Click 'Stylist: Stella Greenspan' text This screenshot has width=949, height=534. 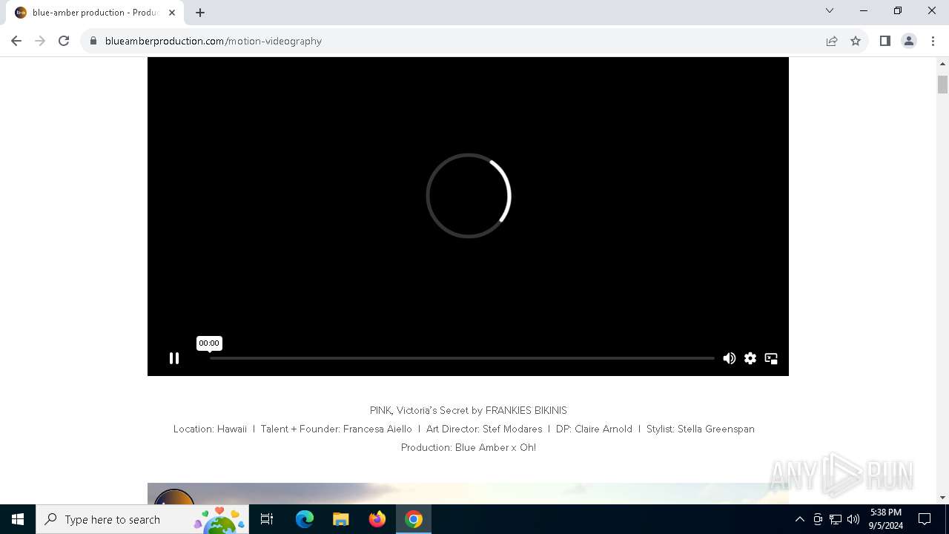click(x=700, y=429)
